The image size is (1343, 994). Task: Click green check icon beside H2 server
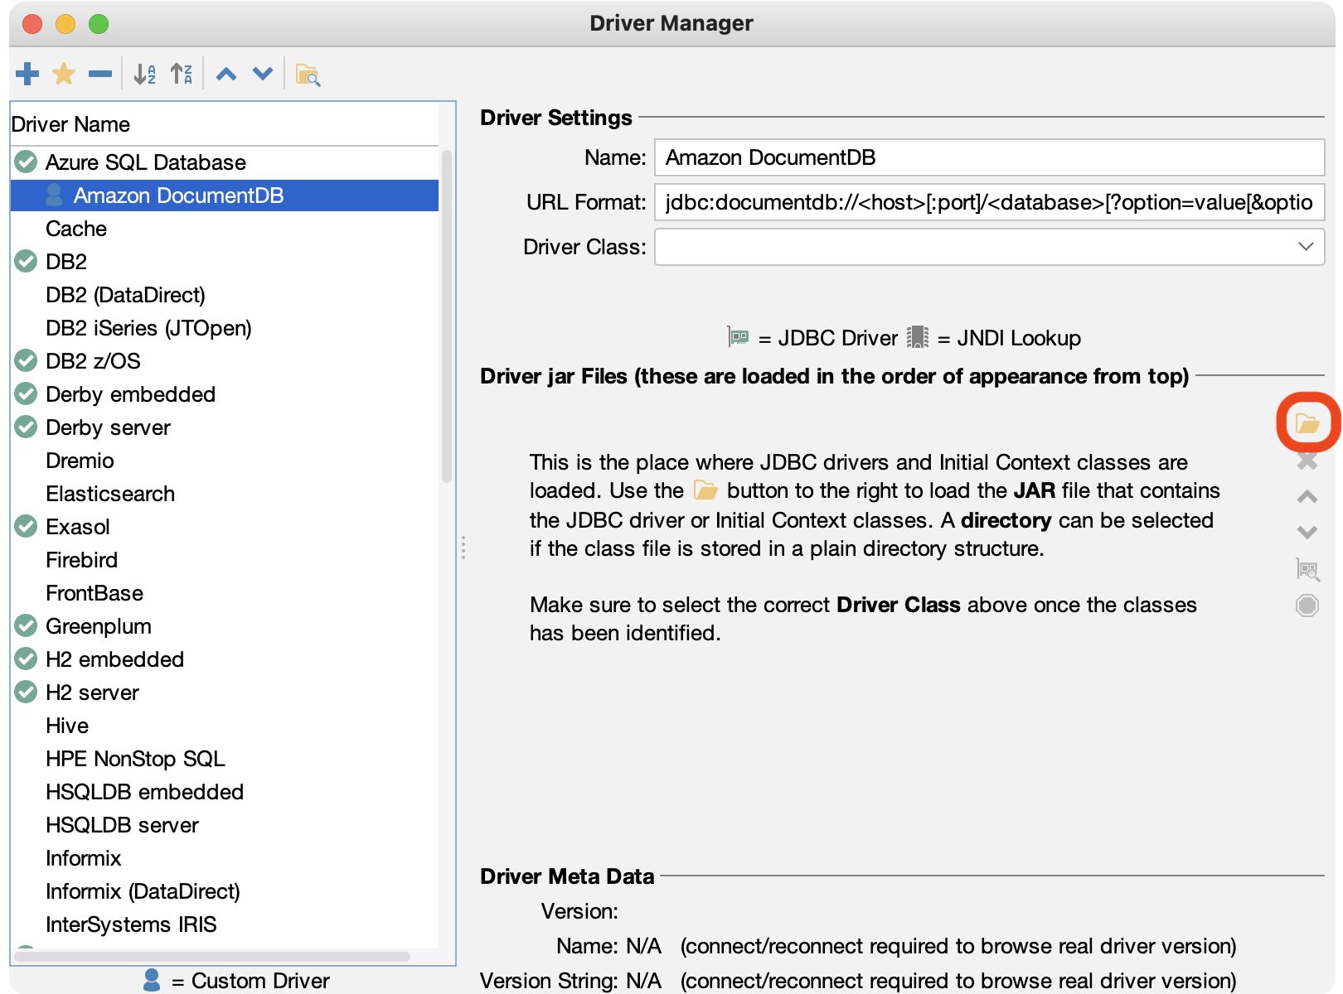pos(27,692)
